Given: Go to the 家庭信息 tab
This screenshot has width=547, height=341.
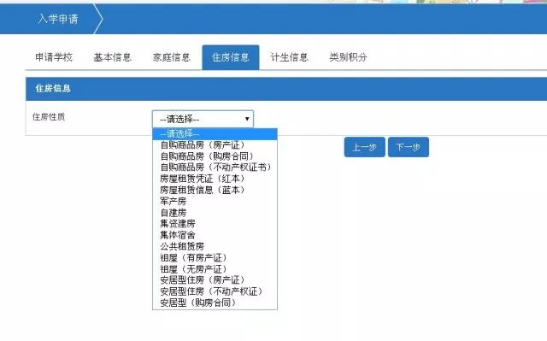Looking at the screenshot, I should [171, 57].
